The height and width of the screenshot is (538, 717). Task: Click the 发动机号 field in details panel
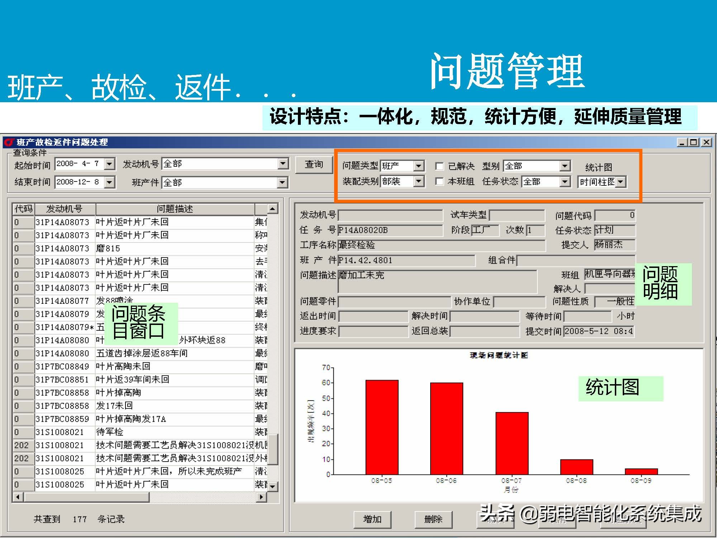tap(390, 215)
